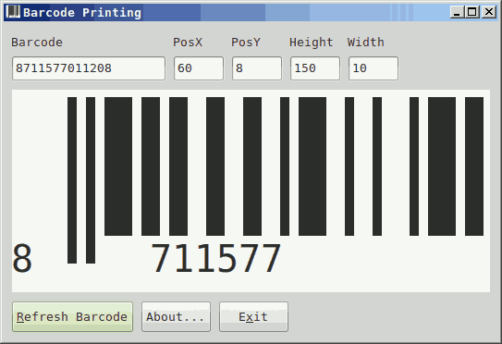Minimize the Barcode Printing window

coord(457,12)
